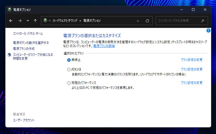Screen dimensions: 216x134
Task: Open コントロール パネル ホーム link
Action: pyautogui.click(x=28, y=33)
